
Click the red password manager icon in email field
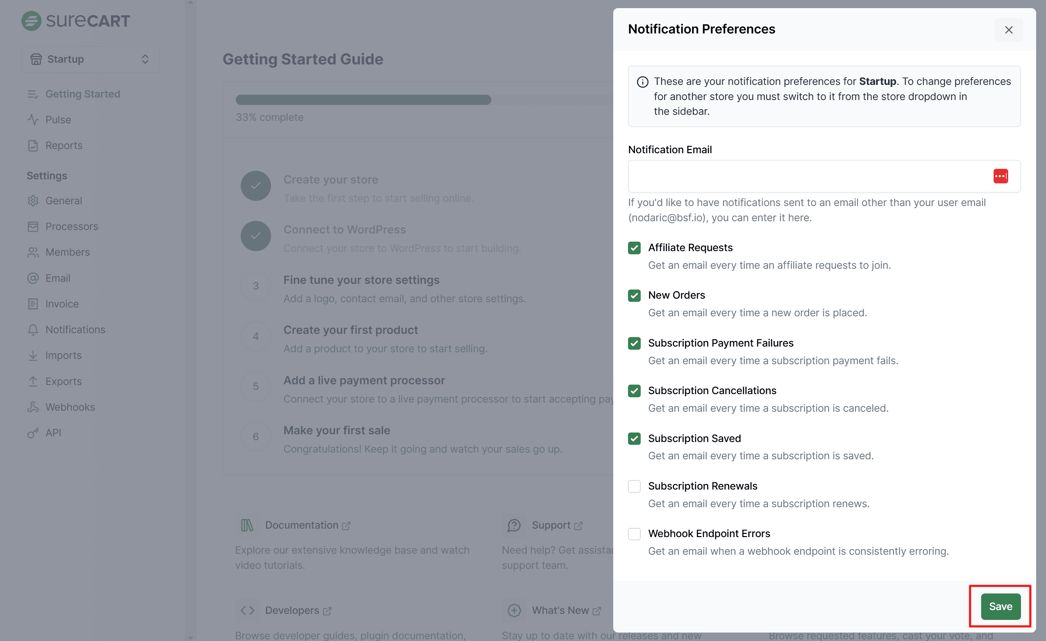pos(1000,176)
